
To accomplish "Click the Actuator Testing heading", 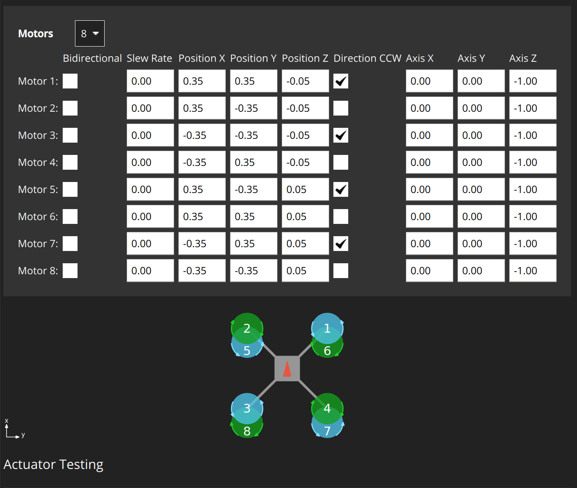I will (53, 464).
